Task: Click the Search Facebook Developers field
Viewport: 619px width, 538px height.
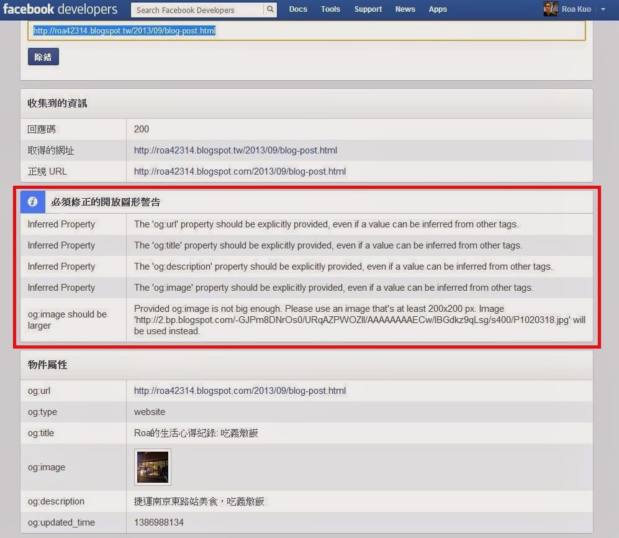Action: tap(197, 10)
